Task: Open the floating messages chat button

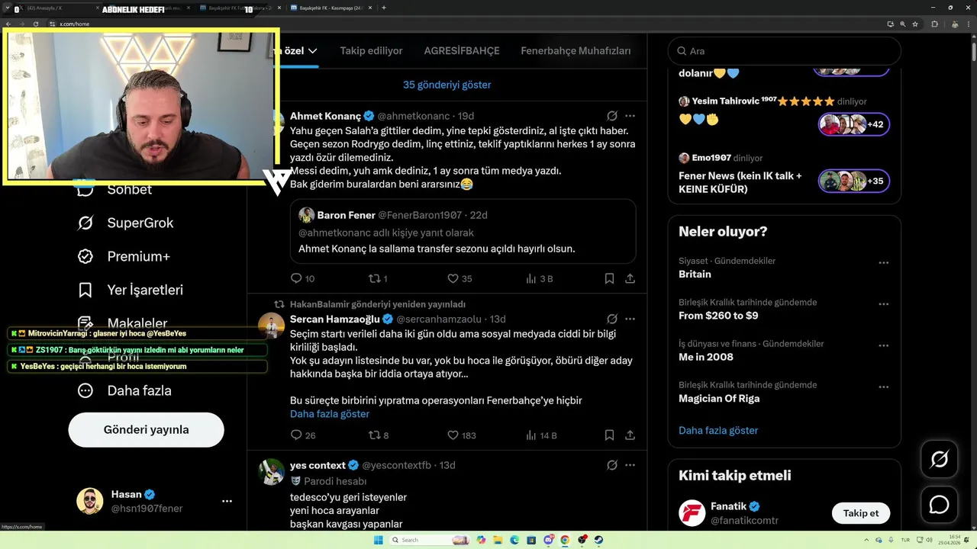Action: [939, 505]
